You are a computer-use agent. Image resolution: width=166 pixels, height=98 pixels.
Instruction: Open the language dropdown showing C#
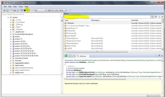(41, 10)
